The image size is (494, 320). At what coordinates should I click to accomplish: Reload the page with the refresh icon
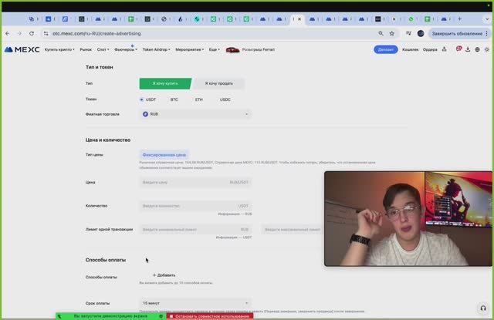[x=31, y=33]
